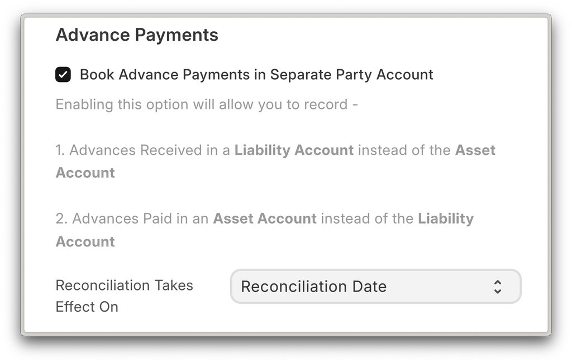
Task: Click bold "Account" below the Advances Received line
Action: 85,173
